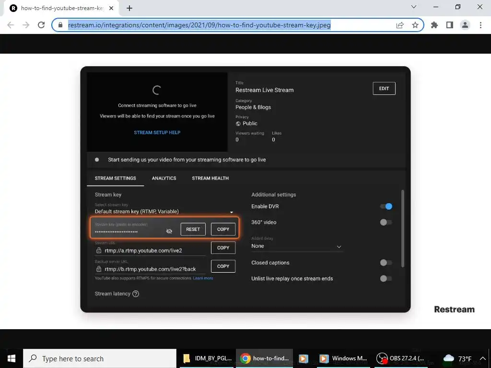Toggle stream key visibility eye icon
The height and width of the screenshot is (368, 491).
pos(169,231)
